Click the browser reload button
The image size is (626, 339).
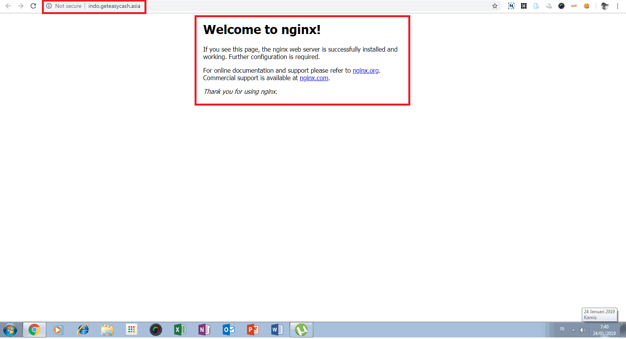pos(33,6)
